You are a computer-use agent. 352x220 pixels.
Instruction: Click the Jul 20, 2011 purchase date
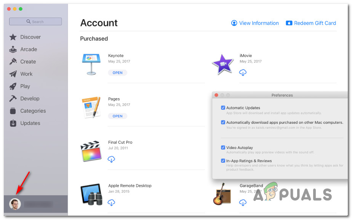pyautogui.click(x=118, y=148)
